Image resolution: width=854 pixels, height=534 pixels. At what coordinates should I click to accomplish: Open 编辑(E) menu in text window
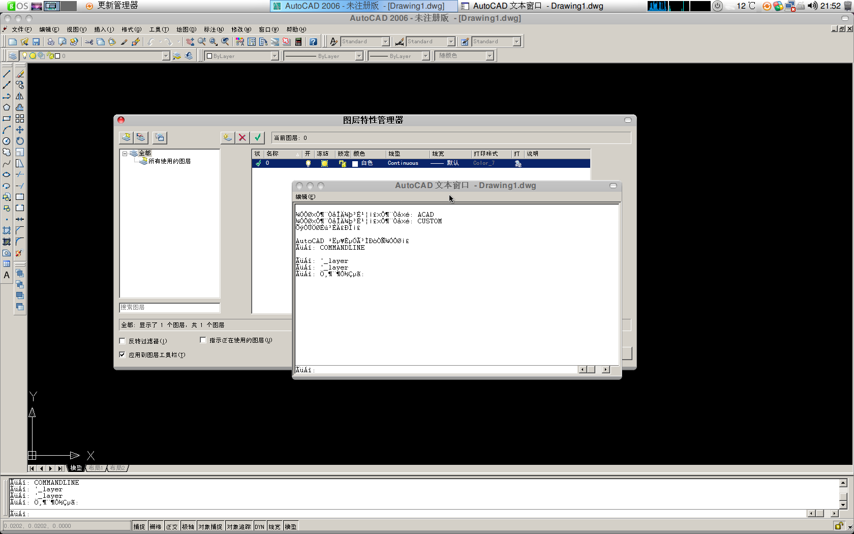click(x=305, y=197)
